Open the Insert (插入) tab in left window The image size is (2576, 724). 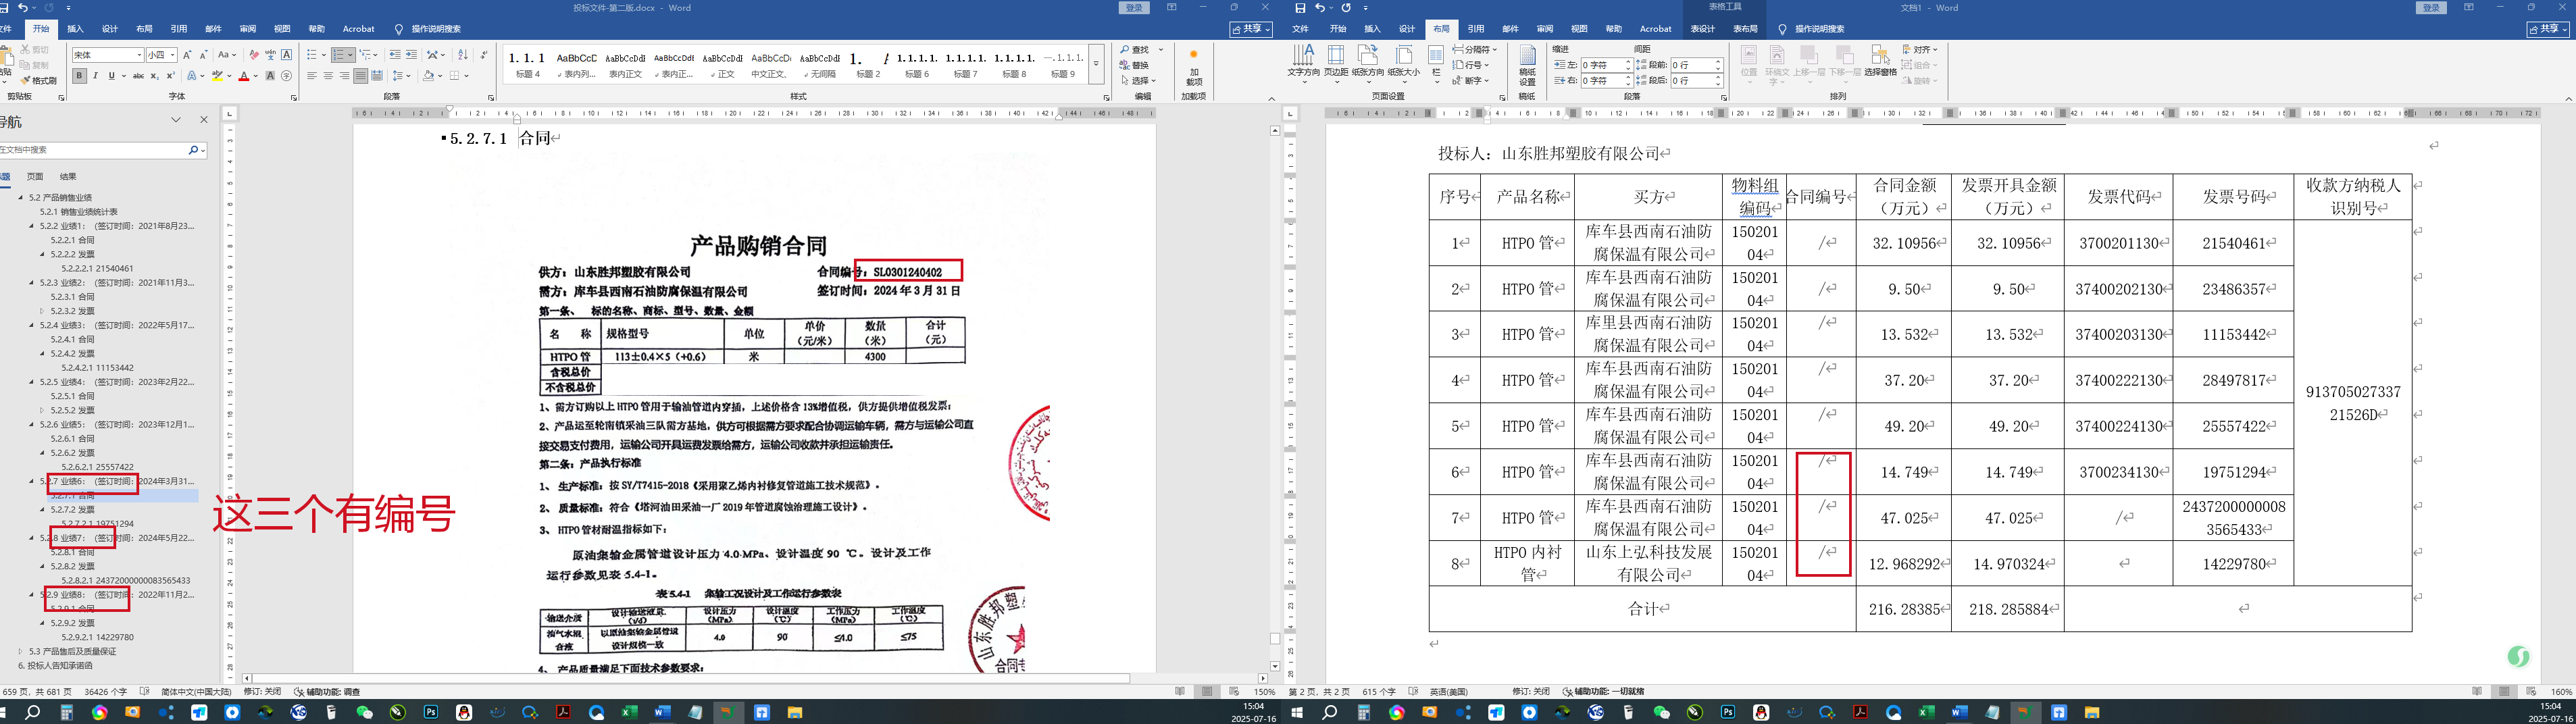coord(75,29)
